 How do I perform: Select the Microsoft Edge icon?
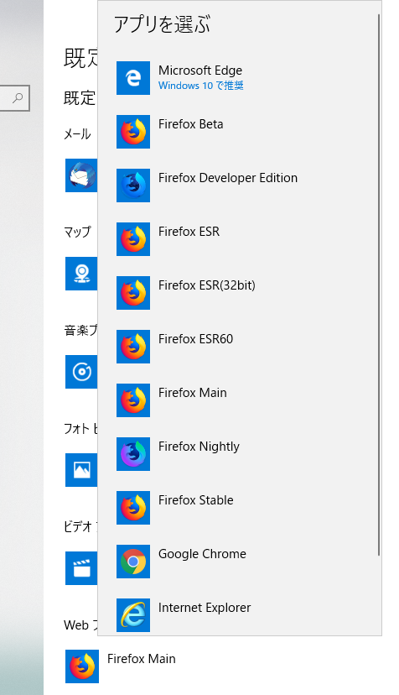click(132, 78)
